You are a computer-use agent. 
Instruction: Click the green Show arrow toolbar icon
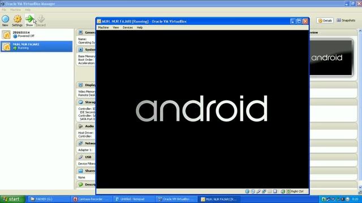click(29, 20)
